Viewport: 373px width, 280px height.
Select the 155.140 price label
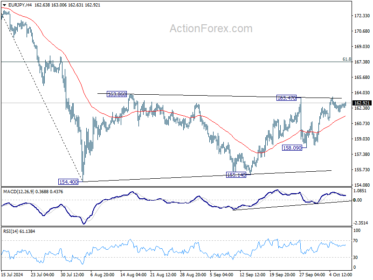click(x=236, y=175)
